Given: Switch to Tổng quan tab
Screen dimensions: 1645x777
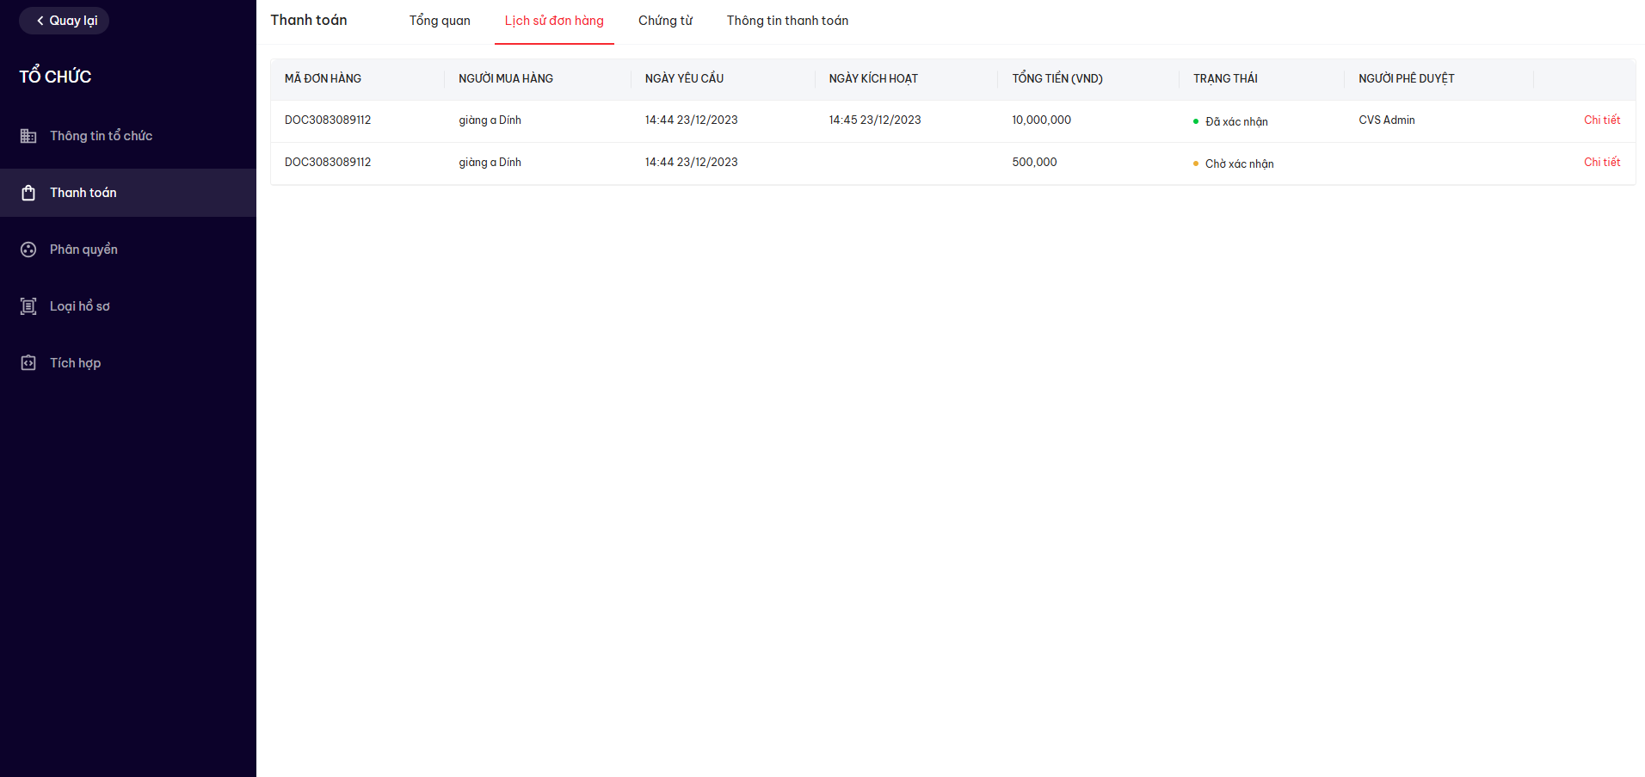Looking at the screenshot, I should [x=440, y=21].
